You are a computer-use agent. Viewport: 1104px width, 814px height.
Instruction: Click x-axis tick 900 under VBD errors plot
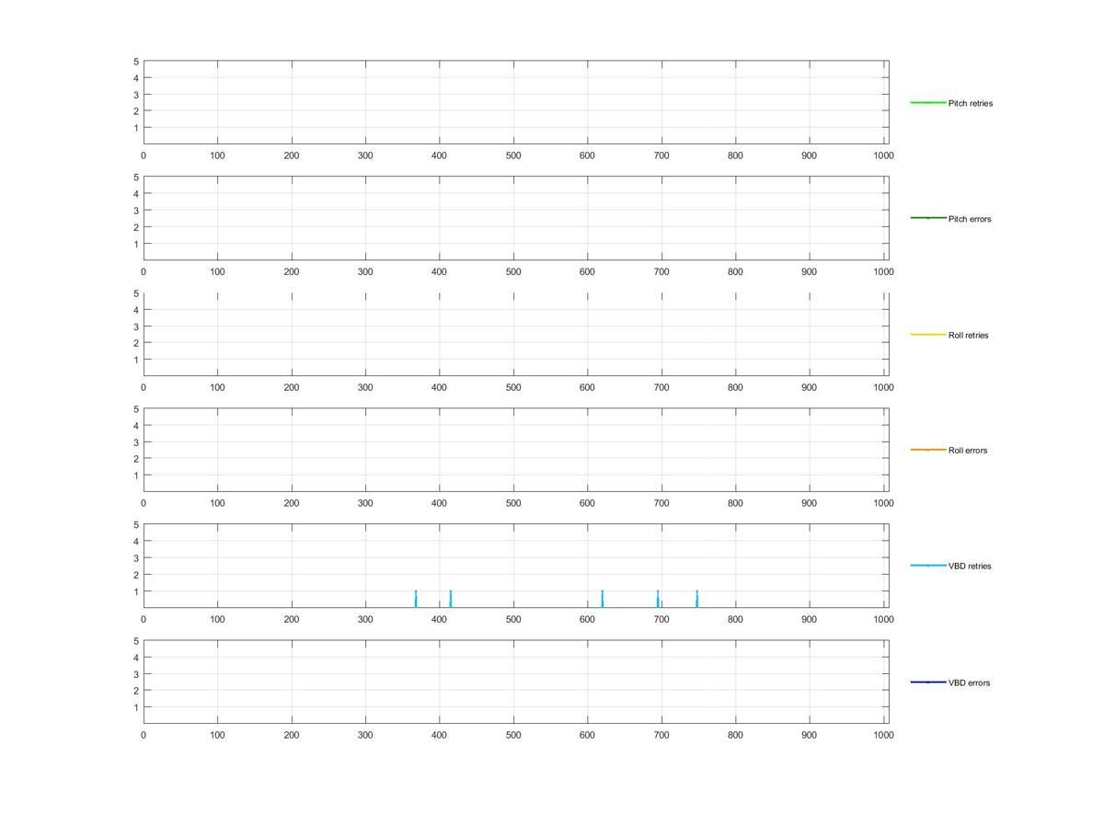click(x=809, y=735)
